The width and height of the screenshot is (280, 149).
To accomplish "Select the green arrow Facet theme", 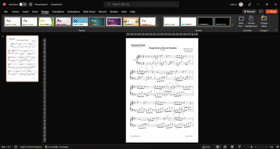I will [x=46, y=22].
